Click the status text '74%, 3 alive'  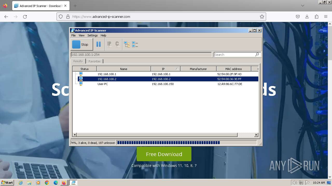tap(93, 143)
